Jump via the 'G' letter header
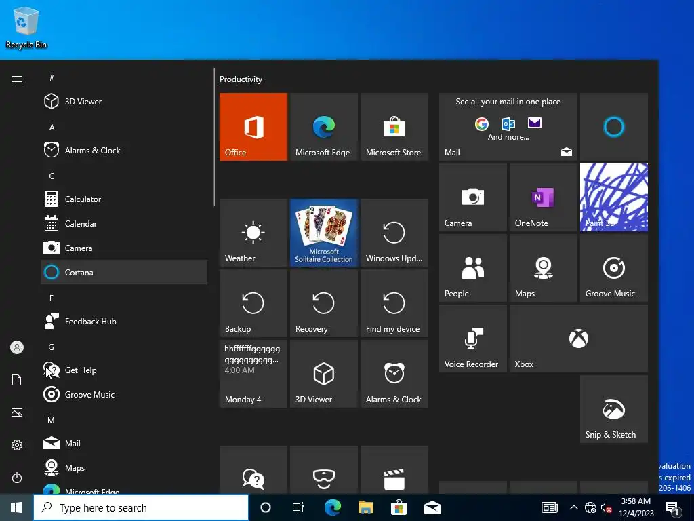Image resolution: width=694 pixels, height=521 pixels. coord(52,347)
